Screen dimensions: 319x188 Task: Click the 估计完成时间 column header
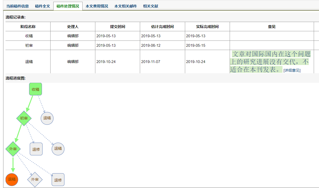click(x=162, y=27)
